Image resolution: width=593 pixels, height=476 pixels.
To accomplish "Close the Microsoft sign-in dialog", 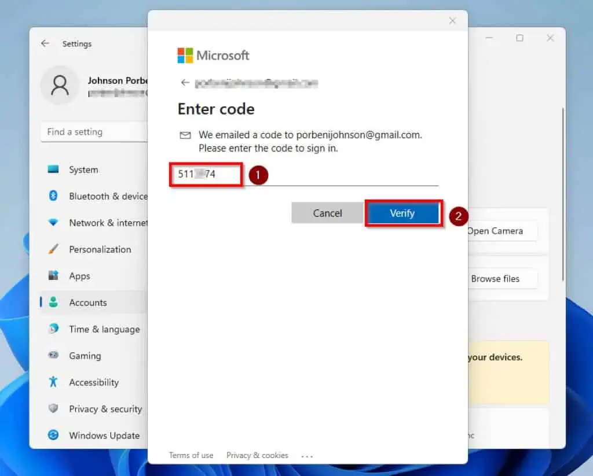I will click(x=452, y=21).
